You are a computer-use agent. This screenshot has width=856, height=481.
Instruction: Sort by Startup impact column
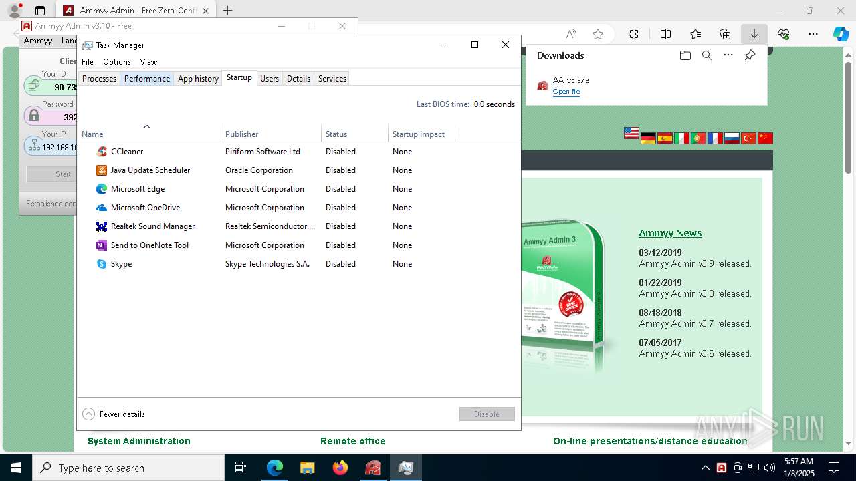click(x=421, y=134)
